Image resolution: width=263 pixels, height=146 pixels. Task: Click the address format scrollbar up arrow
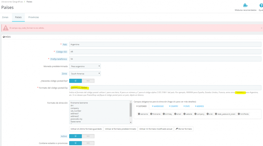(131, 102)
